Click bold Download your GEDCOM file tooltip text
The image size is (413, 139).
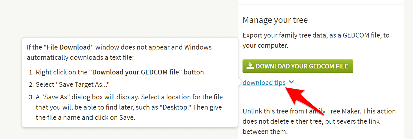point(135,72)
